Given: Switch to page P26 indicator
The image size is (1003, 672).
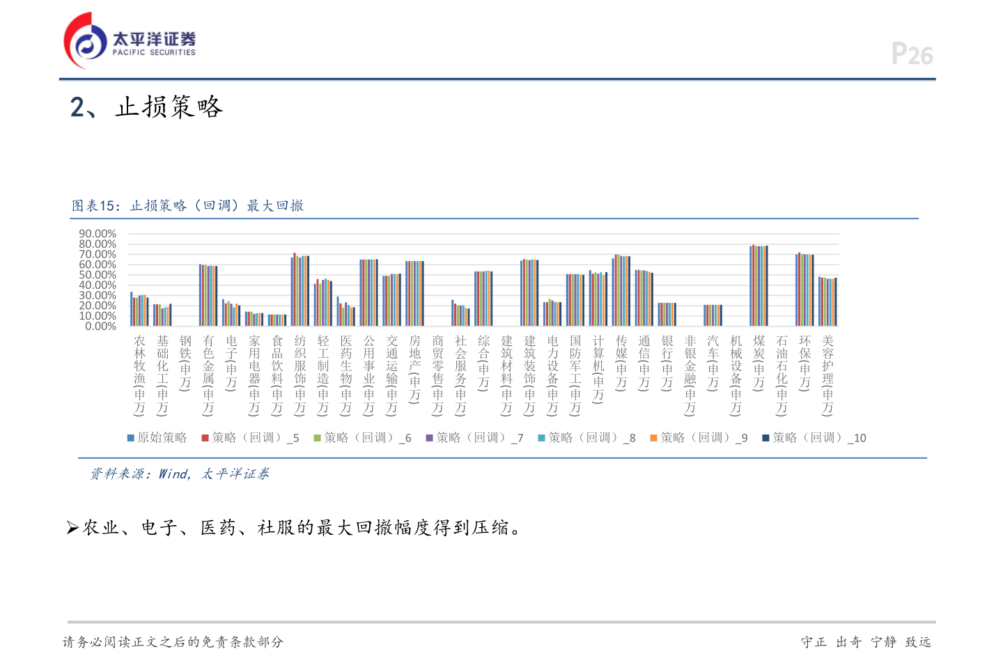Looking at the screenshot, I should [x=912, y=54].
